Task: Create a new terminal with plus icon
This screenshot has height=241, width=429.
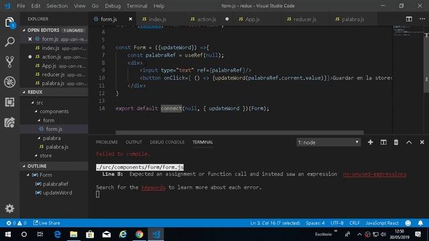Action: tap(370, 142)
